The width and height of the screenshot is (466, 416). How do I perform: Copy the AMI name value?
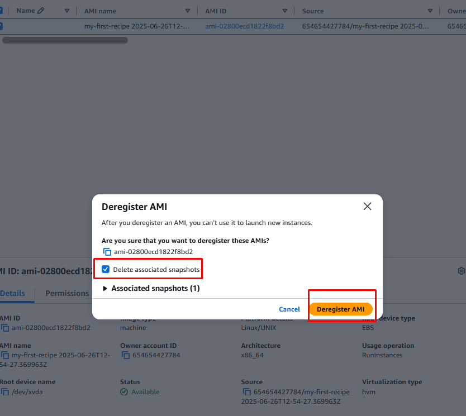click(x=5, y=355)
